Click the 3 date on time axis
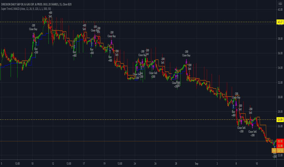Image resolution: width=284 pixels, height=167 pixels. coord(217,164)
